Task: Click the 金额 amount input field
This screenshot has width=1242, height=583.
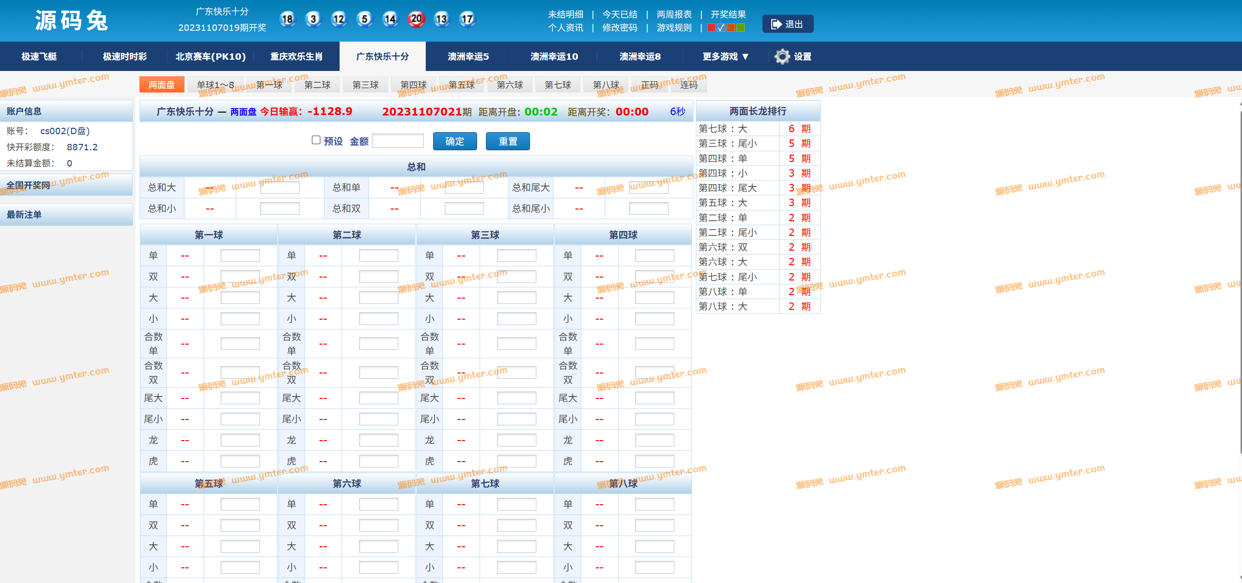Action: coord(398,141)
